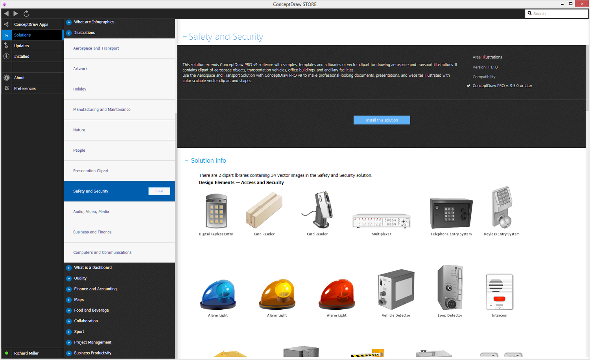Expand the Maps category
The height and width of the screenshot is (360, 590).
tap(69, 299)
